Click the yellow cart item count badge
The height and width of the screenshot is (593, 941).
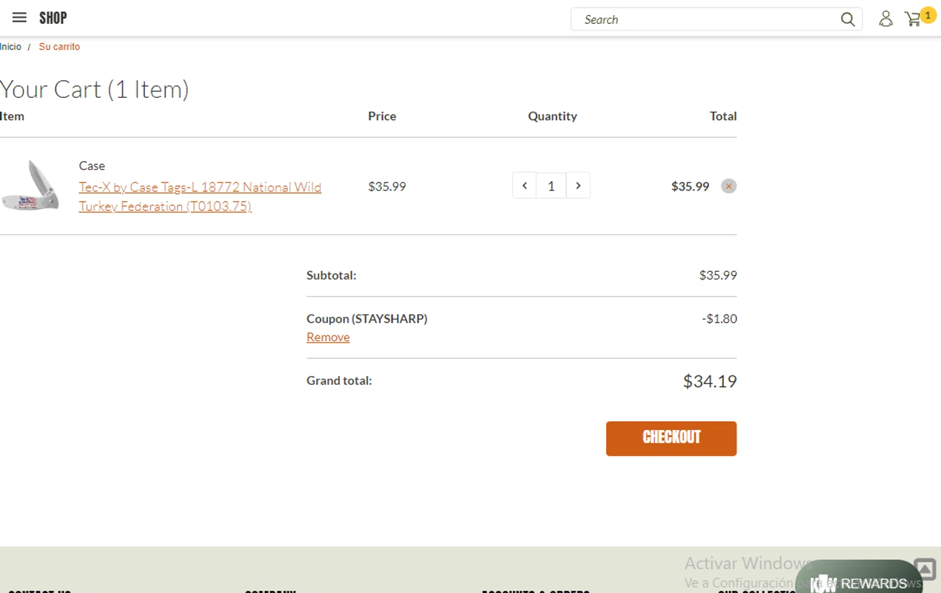tap(928, 15)
